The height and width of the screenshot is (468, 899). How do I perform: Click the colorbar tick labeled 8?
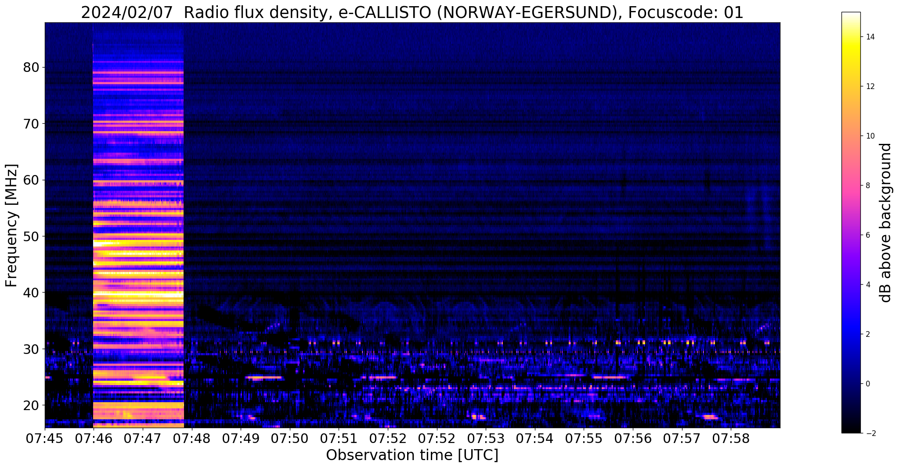coord(867,186)
